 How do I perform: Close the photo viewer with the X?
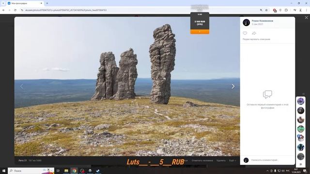point(306,17)
